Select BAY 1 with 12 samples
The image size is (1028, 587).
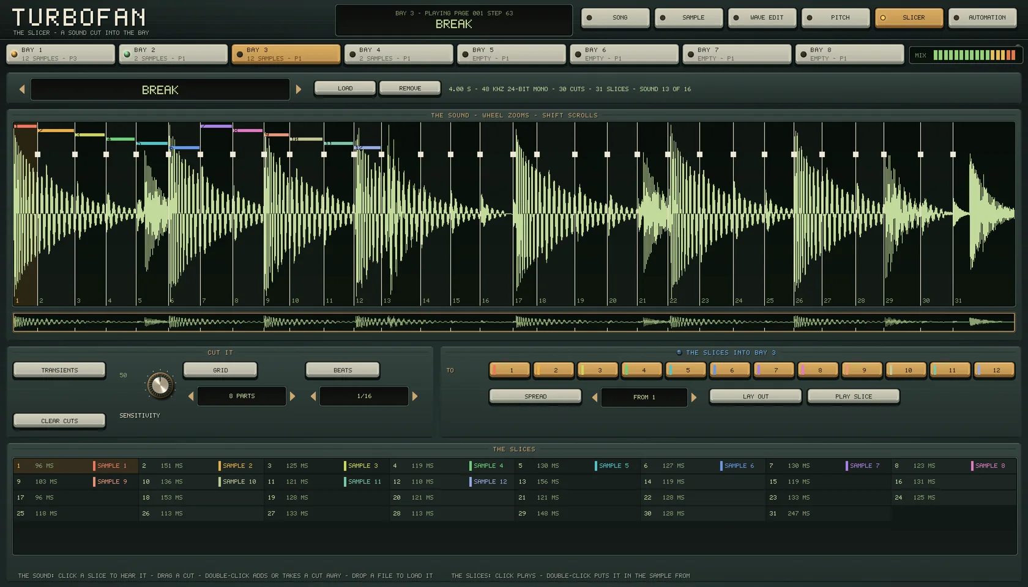pos(61,54)
